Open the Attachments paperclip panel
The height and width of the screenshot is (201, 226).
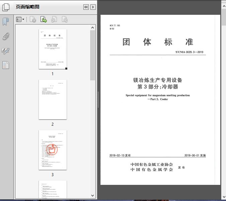coord(6,36)
